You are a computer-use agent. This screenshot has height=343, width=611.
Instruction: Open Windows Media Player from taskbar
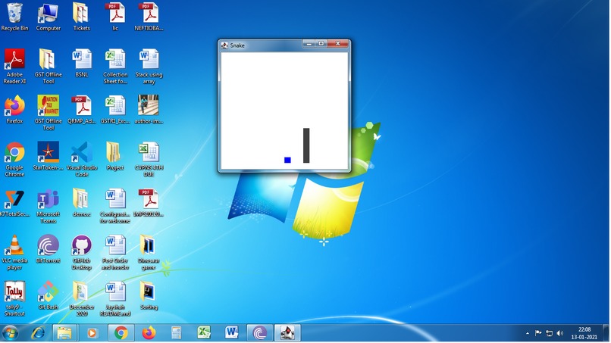[x=92, y=333]
